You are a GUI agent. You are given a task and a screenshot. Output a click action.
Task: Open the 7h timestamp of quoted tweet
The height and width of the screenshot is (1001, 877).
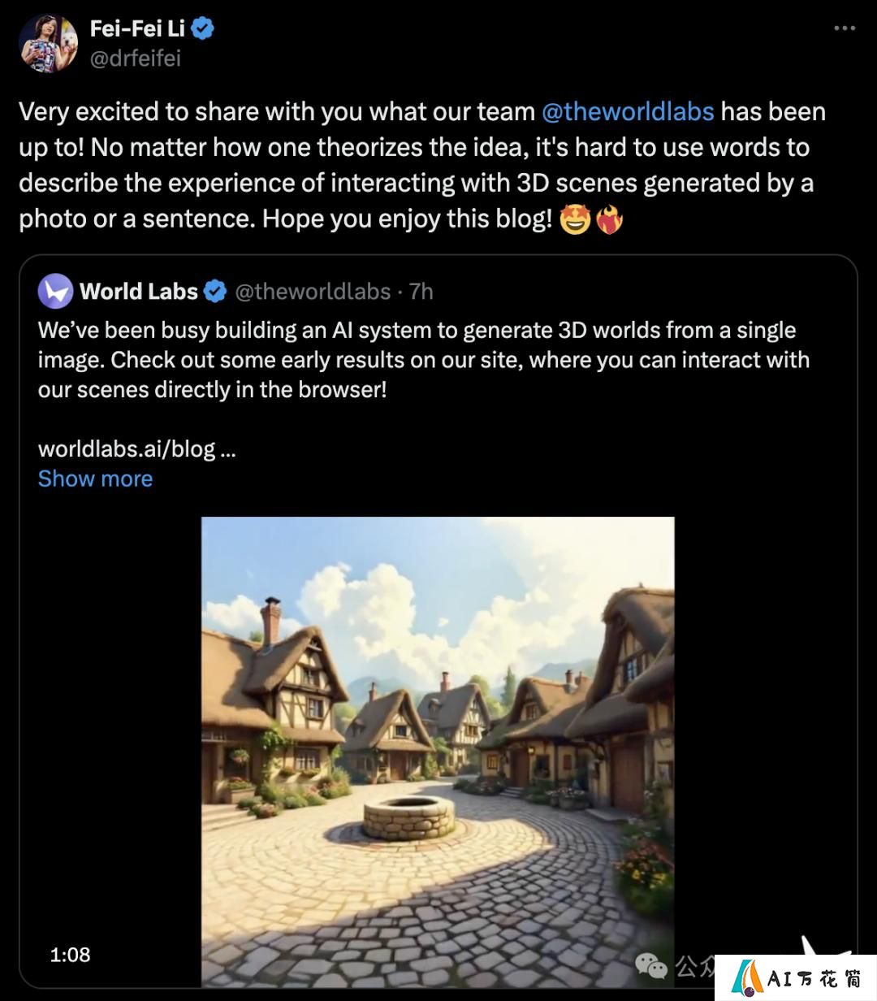pyautogui.click(x=421, y=291)
